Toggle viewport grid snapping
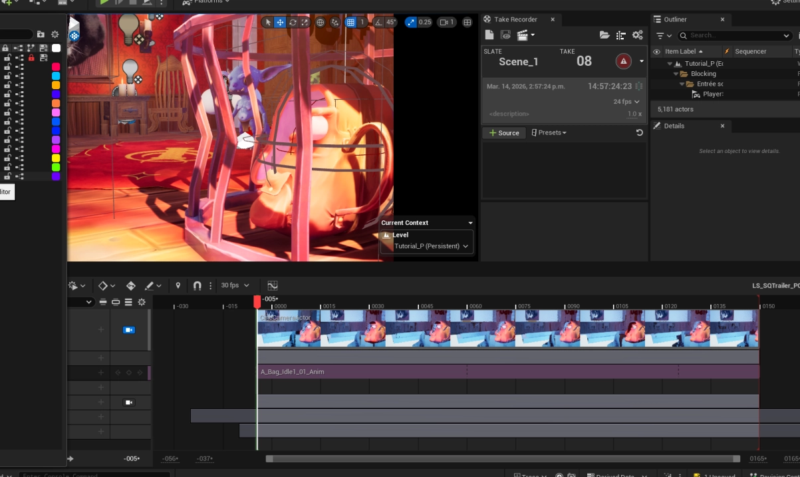This screenshot has width=800, height=477. (x=351, y=22)
